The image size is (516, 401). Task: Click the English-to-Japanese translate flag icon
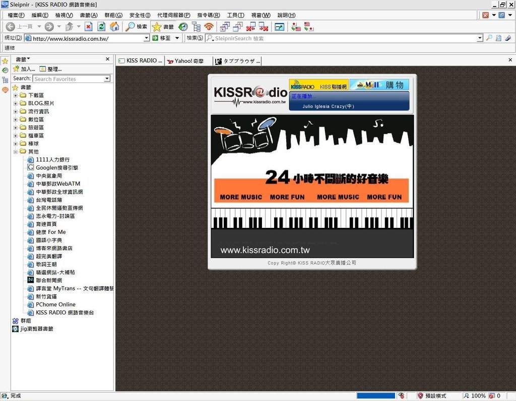coord(309,27)
